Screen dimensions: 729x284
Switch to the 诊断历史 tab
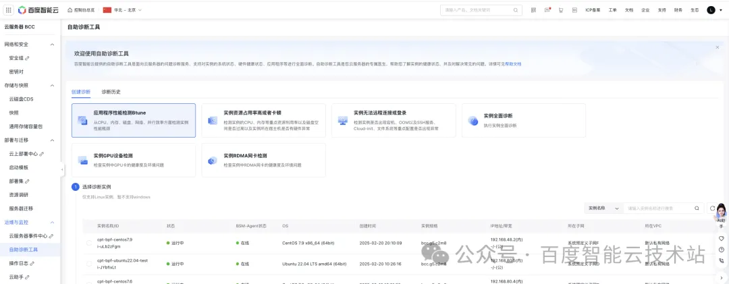coord(111,92)
